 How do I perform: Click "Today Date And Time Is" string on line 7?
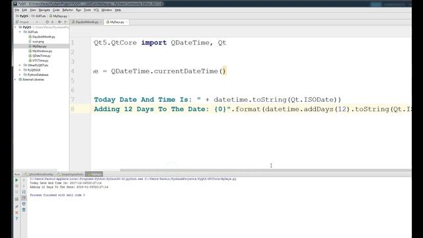click(141, 100)
